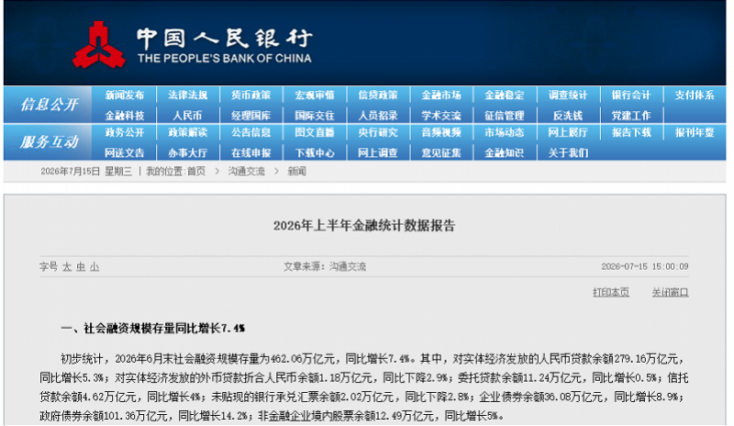Click the 信息公开 category header
The height and width of the screenshot is (426, 734).
(49, 105)
